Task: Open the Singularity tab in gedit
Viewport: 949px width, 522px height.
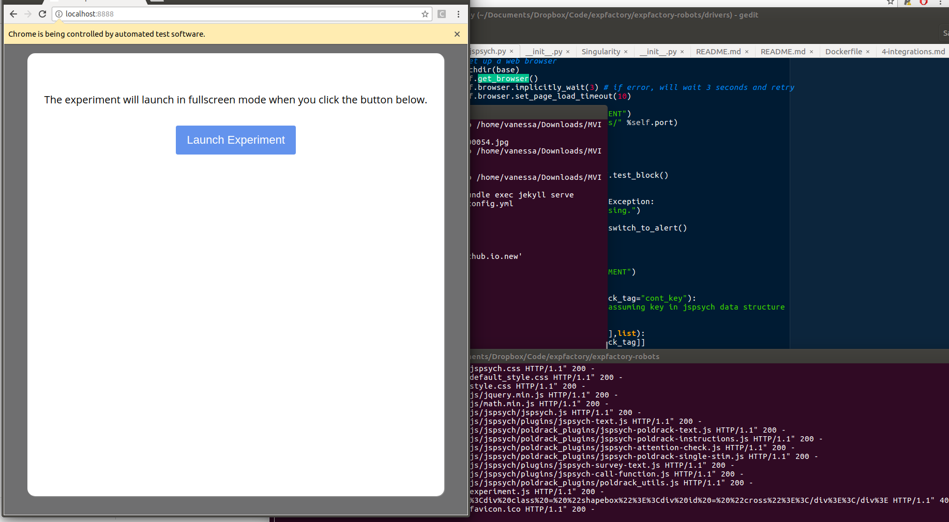Action: tap(601, 52)
